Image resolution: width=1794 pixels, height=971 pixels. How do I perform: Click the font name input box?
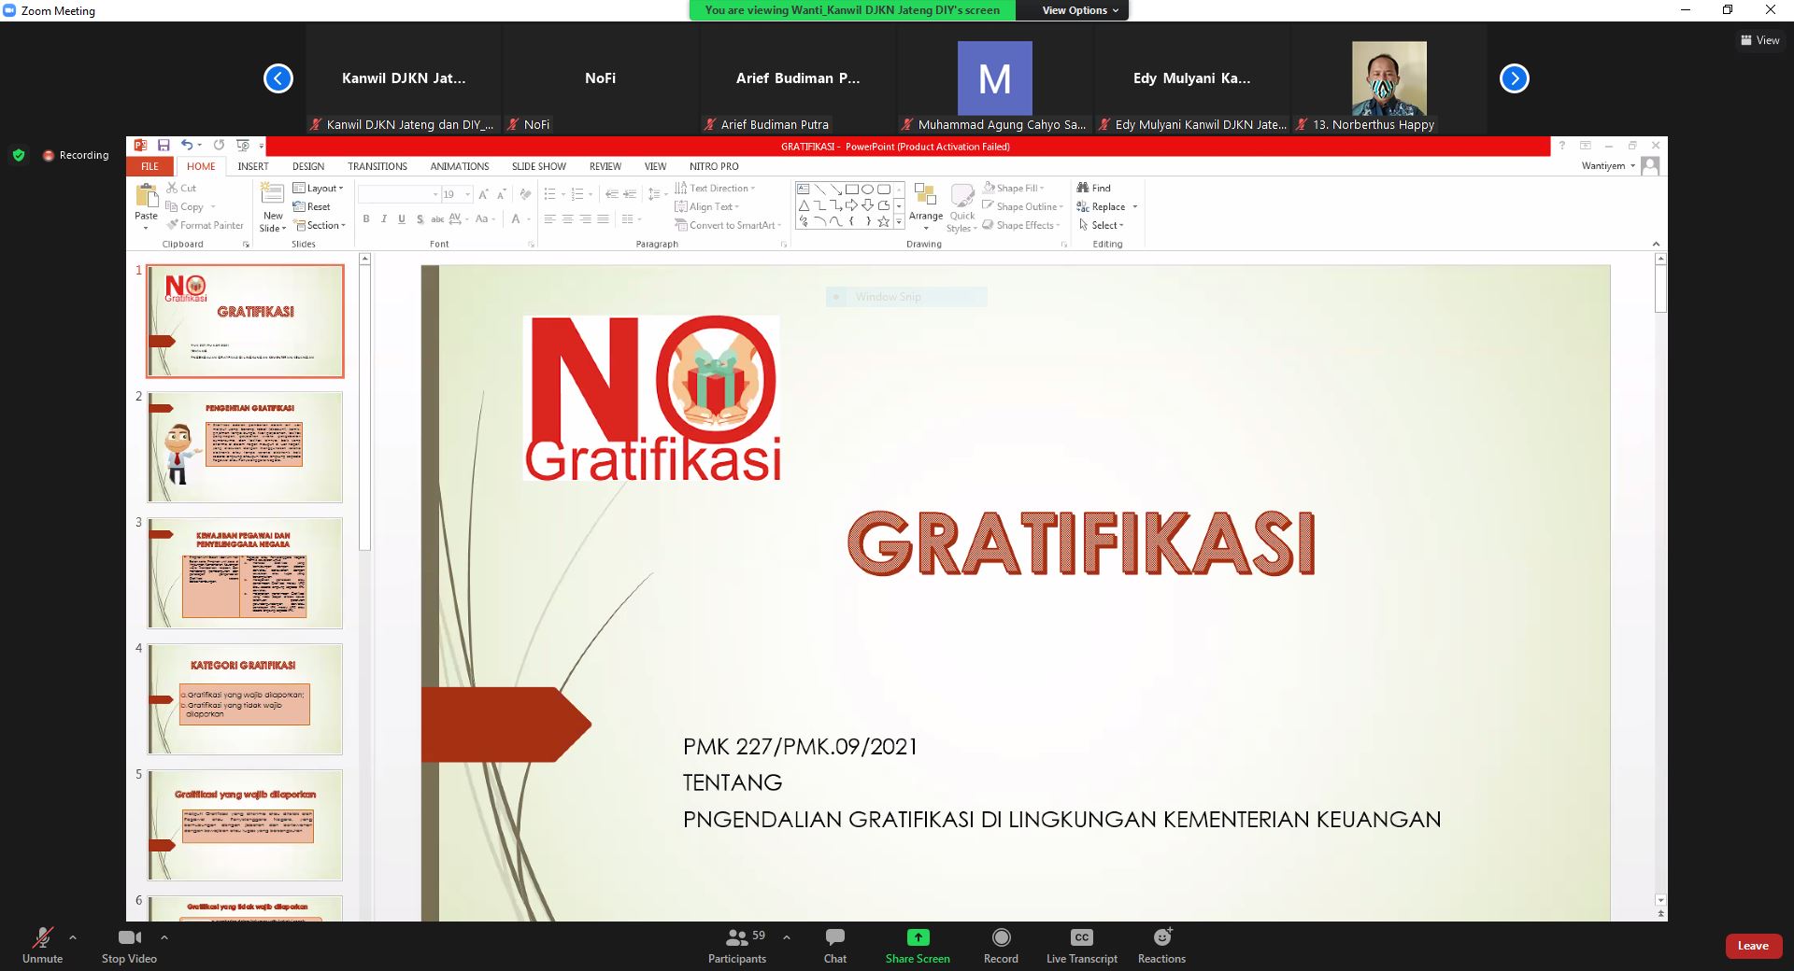click(x=399, y=194)
